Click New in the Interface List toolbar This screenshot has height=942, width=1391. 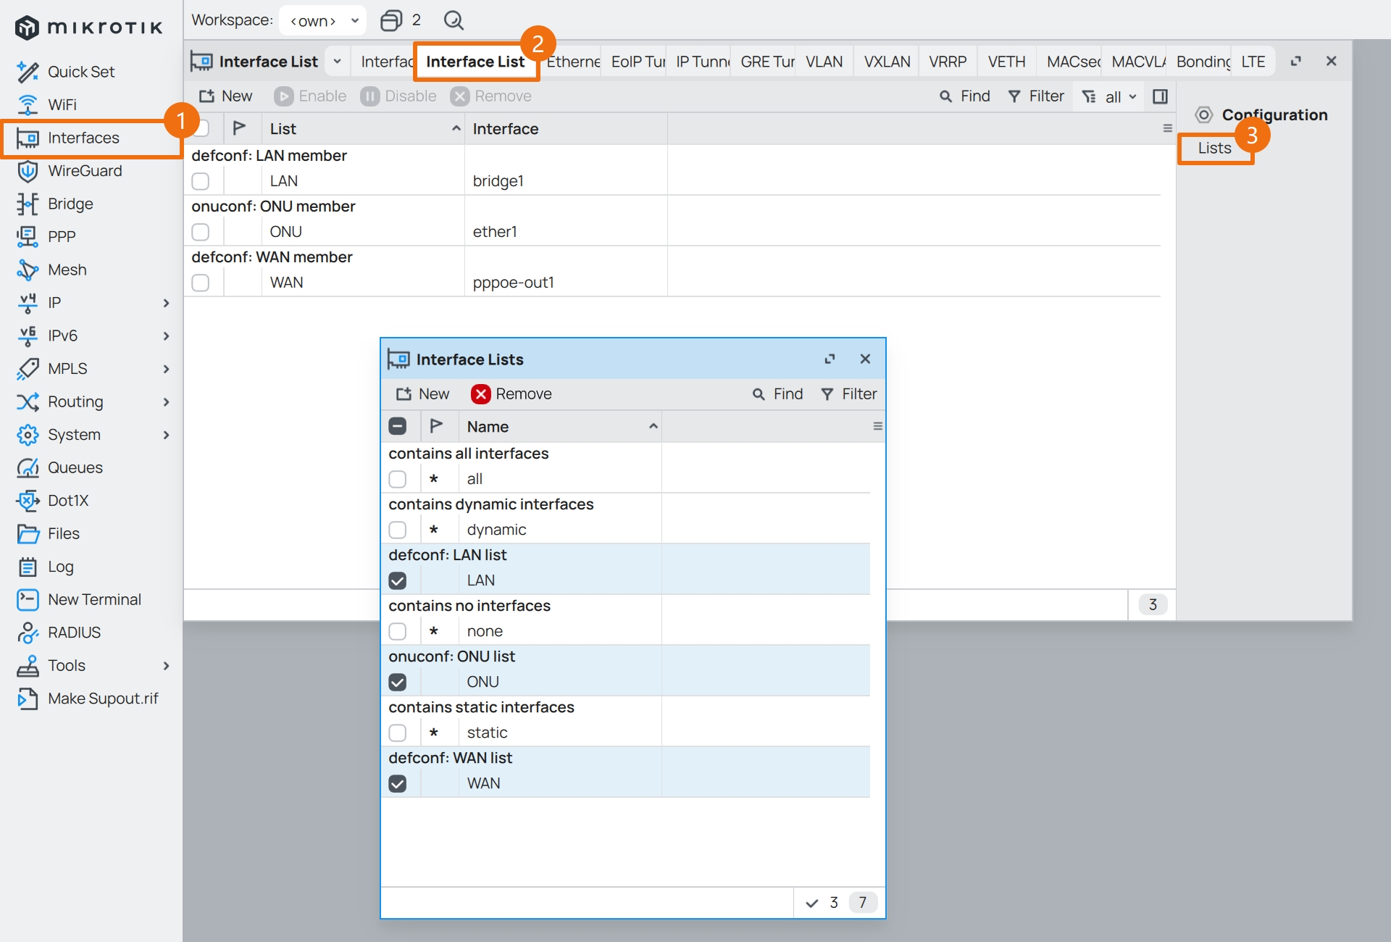pyautogui.click(x=226, y=96)
